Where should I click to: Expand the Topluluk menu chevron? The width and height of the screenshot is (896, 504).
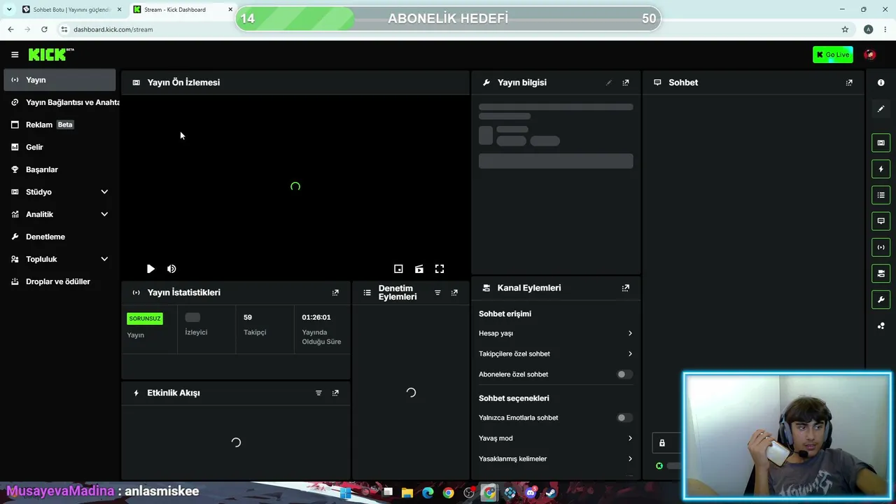pyautogui.click(x=104, y=259)
